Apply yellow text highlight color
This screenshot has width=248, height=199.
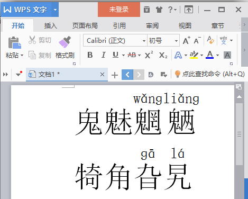pos(194,55)
